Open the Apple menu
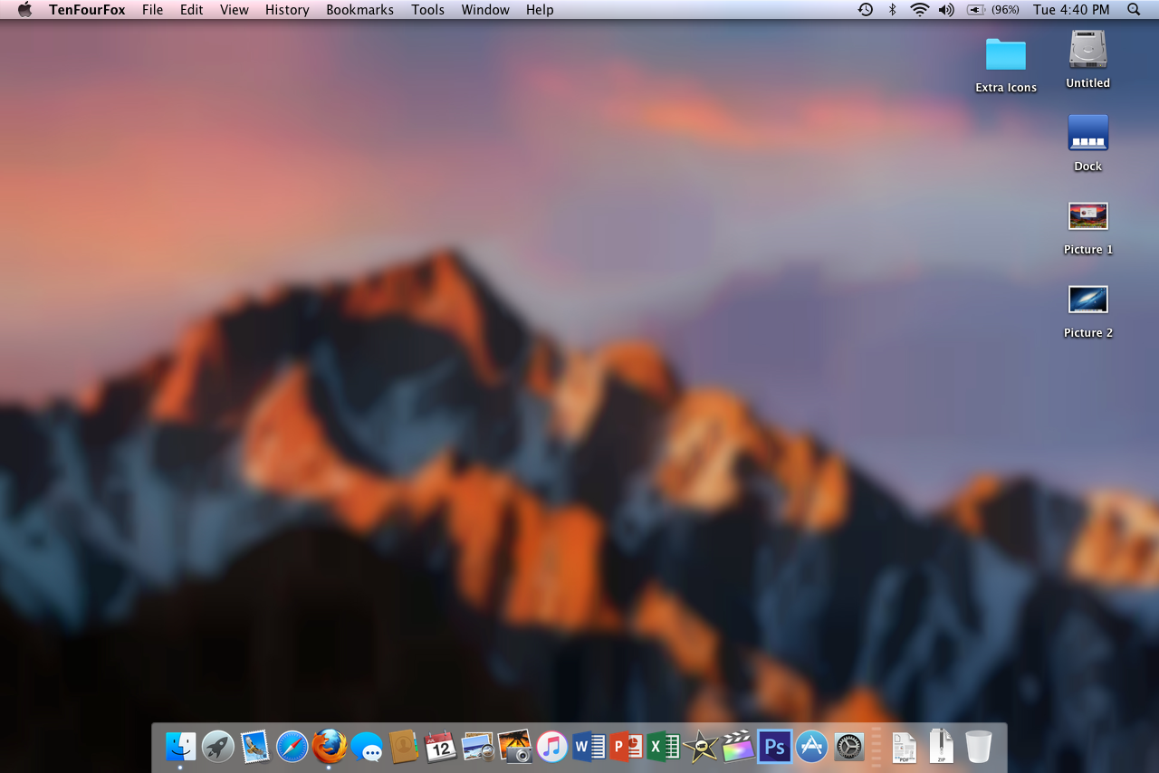The height and width of the screenshot is (773, 1159). (x=24, y=10)
